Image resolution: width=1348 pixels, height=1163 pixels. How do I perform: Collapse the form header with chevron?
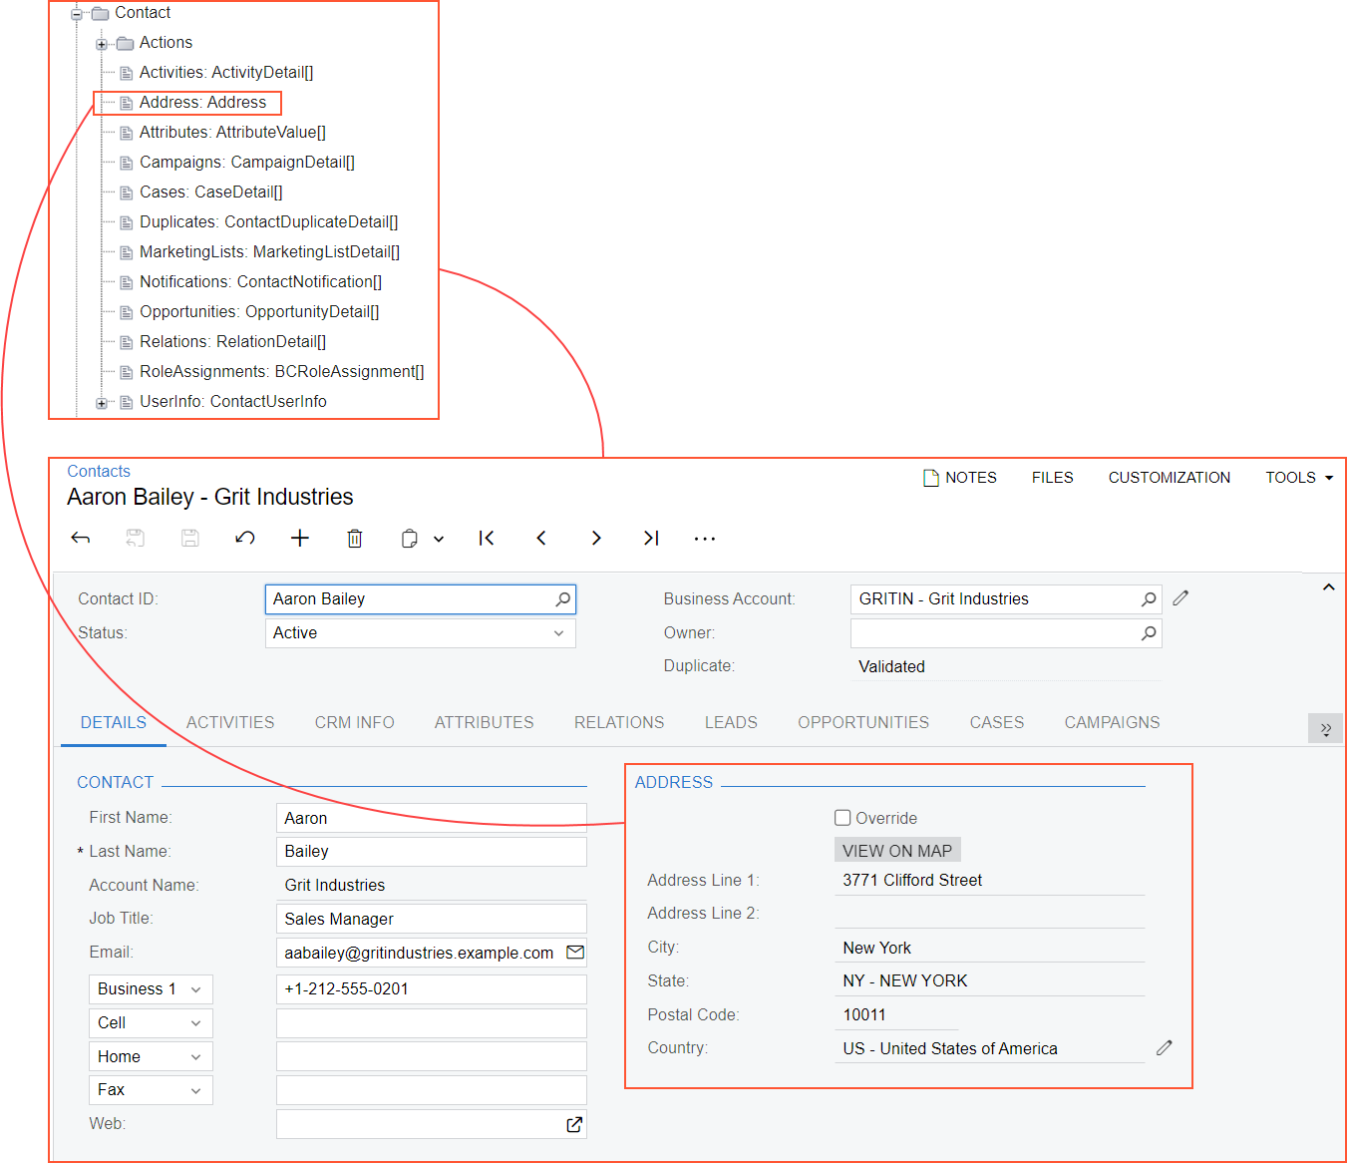[x=1329, y=587]
